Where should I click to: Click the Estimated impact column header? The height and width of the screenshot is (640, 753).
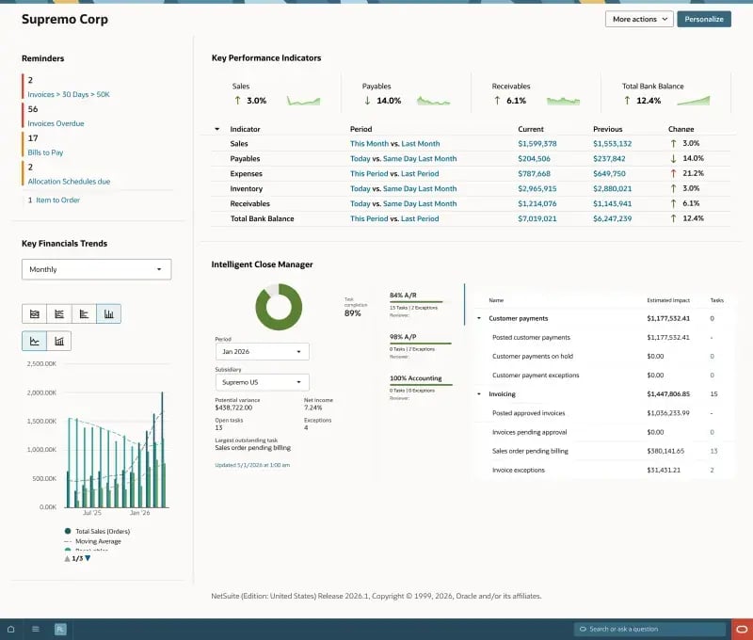coord(668,300)
